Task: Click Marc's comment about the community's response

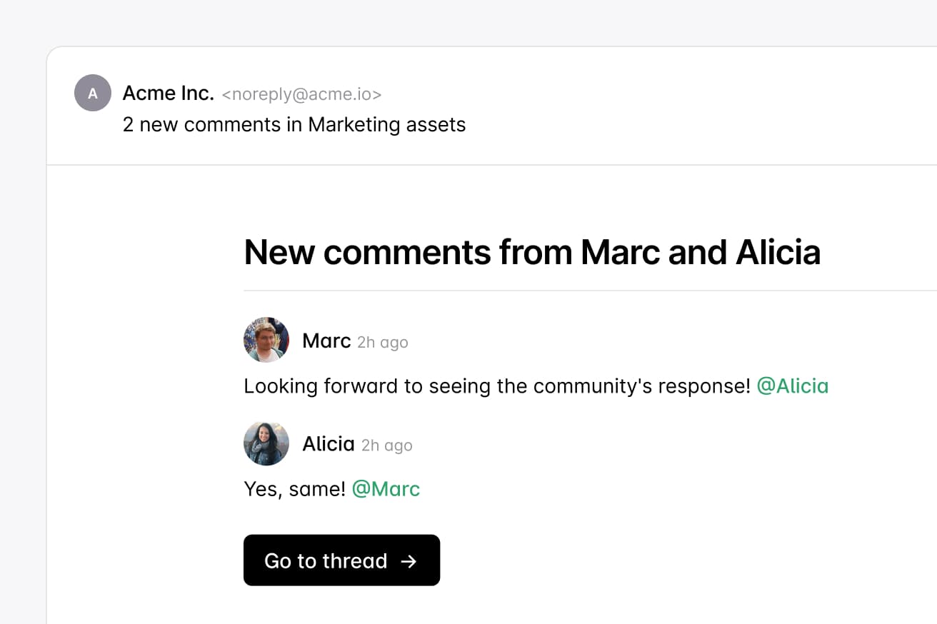Action: 497,386
